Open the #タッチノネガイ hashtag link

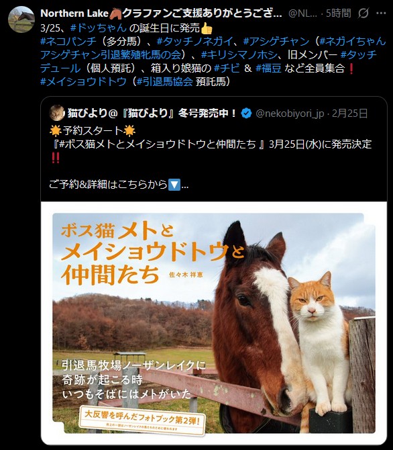[x=195, y=42]
